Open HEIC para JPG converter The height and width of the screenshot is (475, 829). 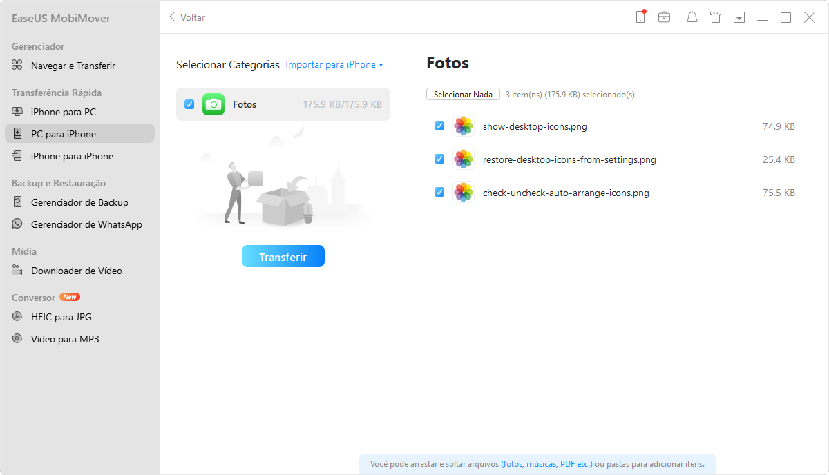tap(61, 317)
